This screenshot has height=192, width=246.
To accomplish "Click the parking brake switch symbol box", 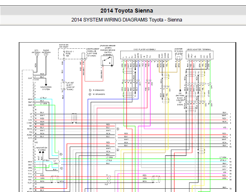I will pos(107,61).
